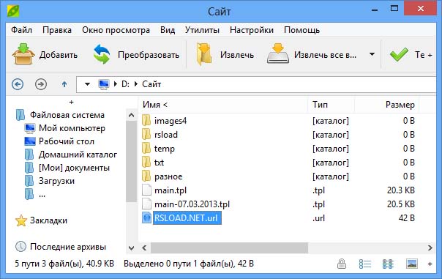
Task: Open the Правка menu
Action: click(57, 30)
